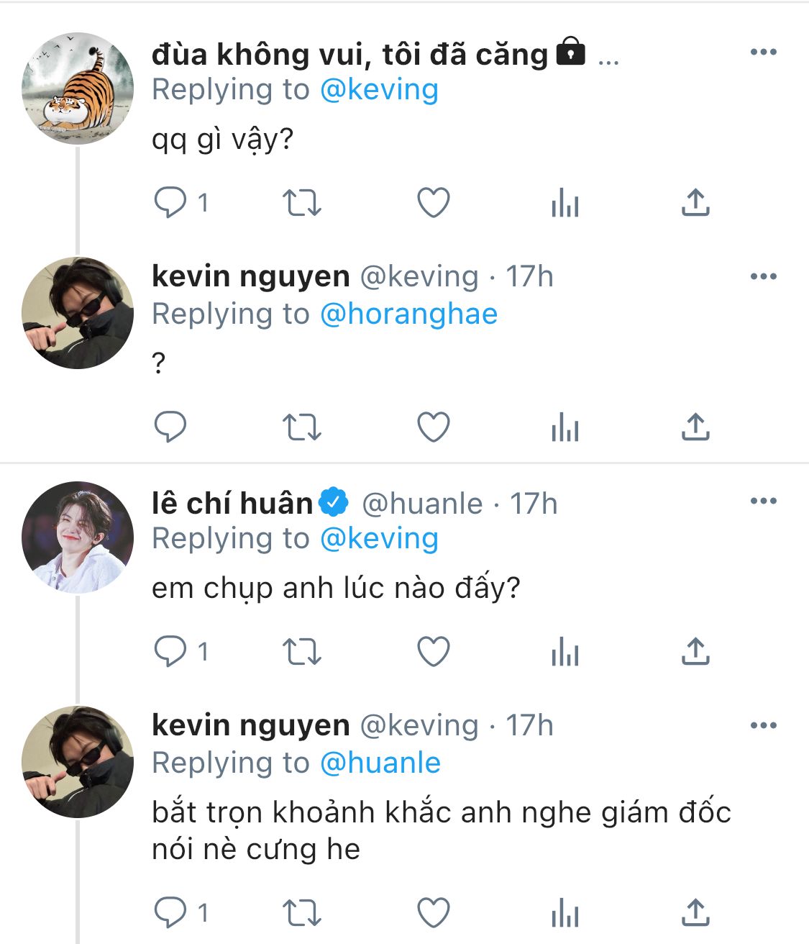Open more options on kevin nguyen's "?" reply
The image size is (809, 944).
tap(763, 276)
